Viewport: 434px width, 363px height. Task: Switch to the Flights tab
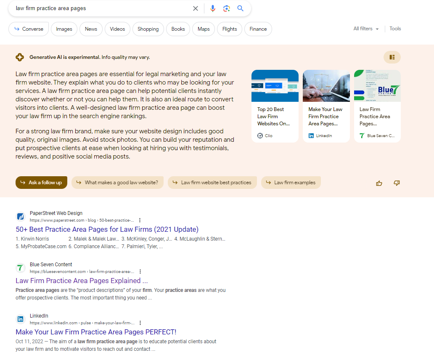tap(230, 29)
